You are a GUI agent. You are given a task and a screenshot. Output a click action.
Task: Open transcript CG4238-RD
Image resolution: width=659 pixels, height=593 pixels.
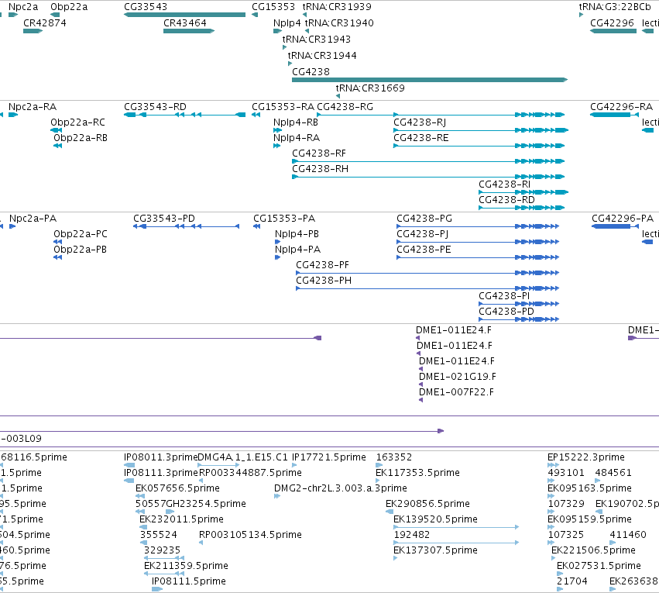point(522,208)
